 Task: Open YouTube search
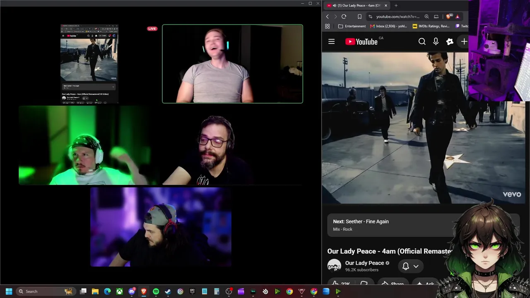(x=422, y=41)
